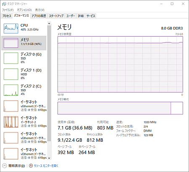Click the 9.1/22.4 GB committed value

[70, 140]
